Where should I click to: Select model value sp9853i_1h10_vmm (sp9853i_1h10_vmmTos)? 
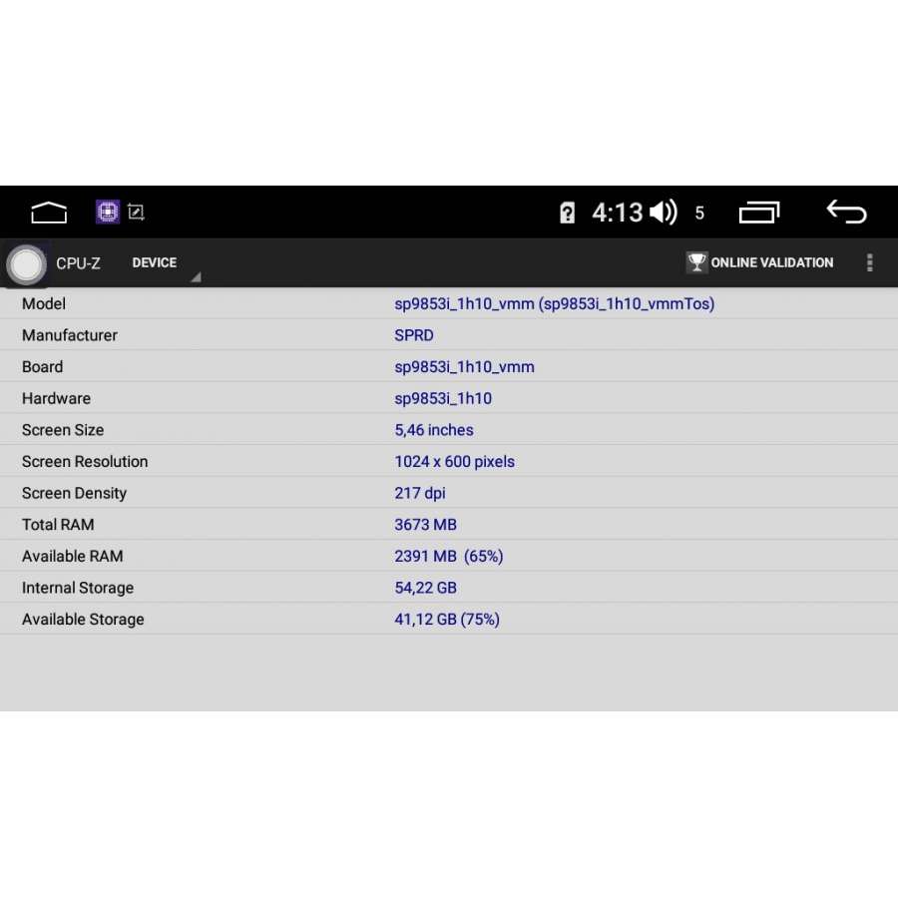coord(555,304)
